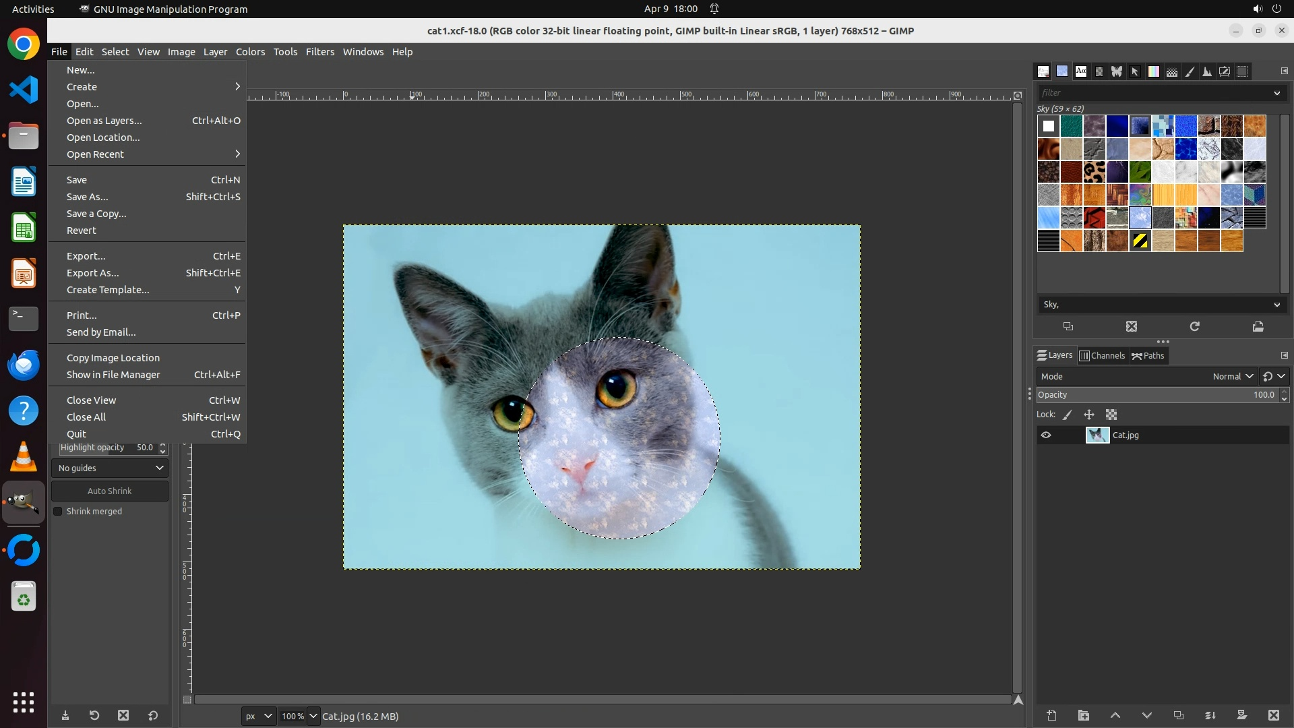1294x728 pixels.
Task: Click the merge down layer icon
Action: (1210, 716)
